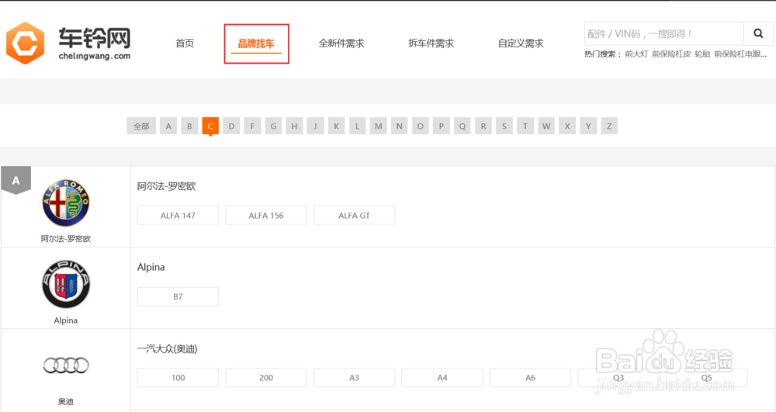The image size is (776, 412).
Task: Click the 车铃网 chelingwang.com site title
Action: coord(95,43)
